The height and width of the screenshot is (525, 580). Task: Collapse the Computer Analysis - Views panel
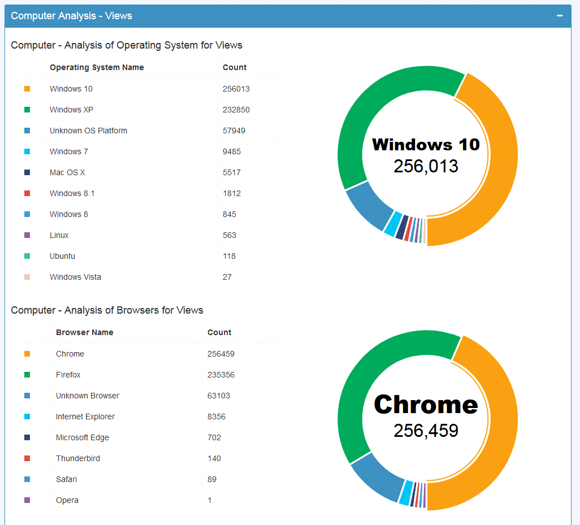point(560,16)
